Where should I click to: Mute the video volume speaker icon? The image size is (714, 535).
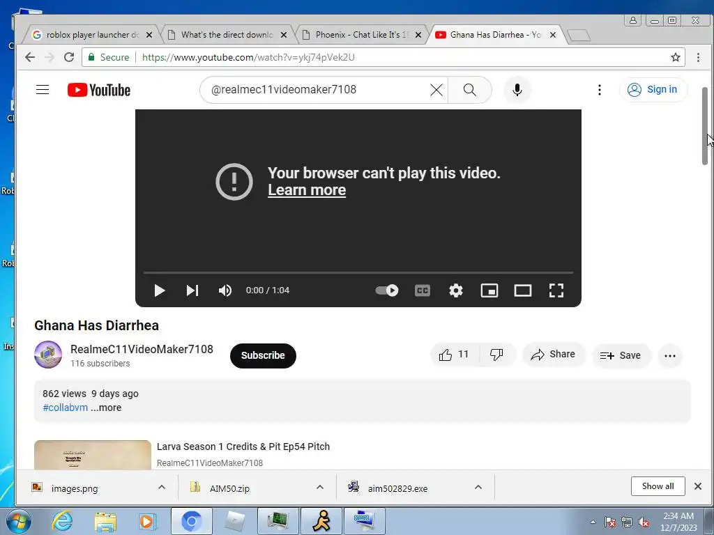pyautogui.click(x=225, y=290)
